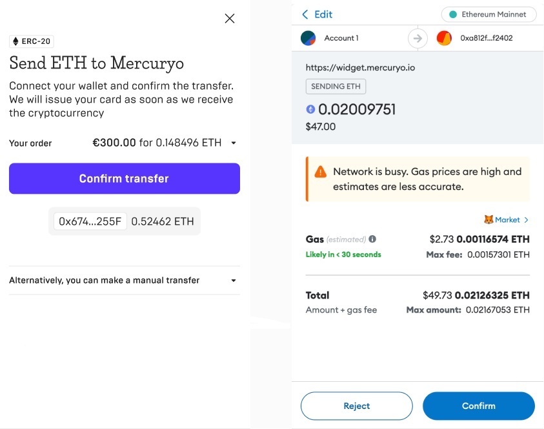The image size is (544, 429).
Task: Click the recipient address avatar icon
Action: click(x=444, y=38)
